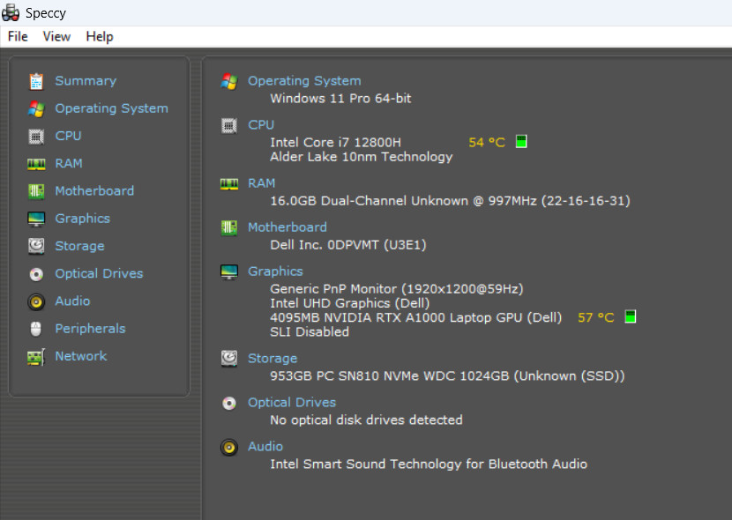This screenshot has width=732, height=520.
Task: Click the green CPU temperature indicator icon
Action: pyautogui.click(x=521, y=141)
